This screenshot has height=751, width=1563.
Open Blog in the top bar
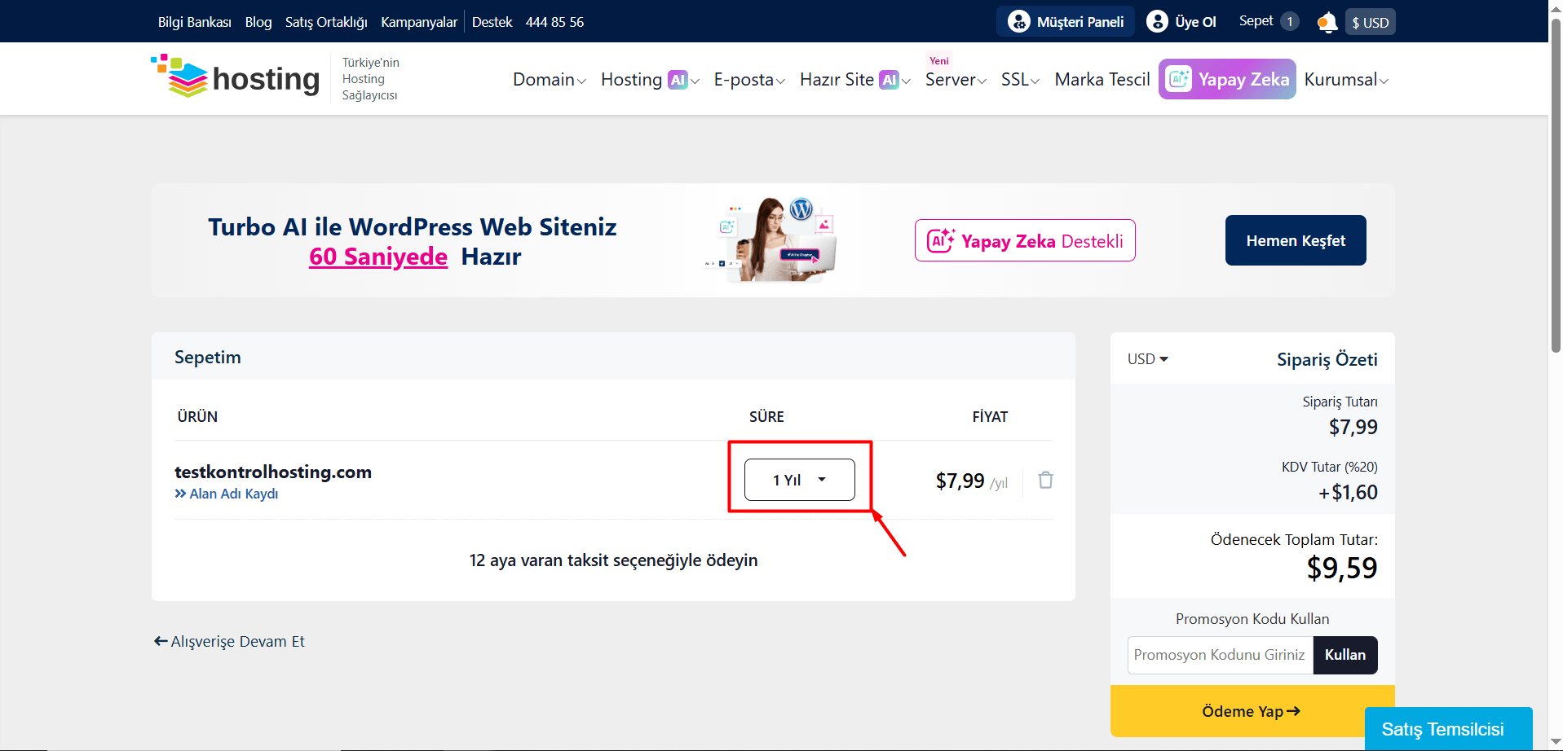pyautogui.click(x=258, y=22)
